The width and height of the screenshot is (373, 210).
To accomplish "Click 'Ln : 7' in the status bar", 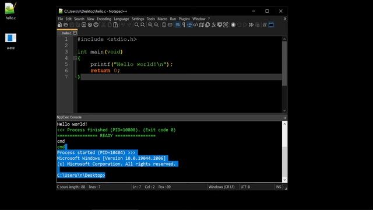I will tap(137, 187).
